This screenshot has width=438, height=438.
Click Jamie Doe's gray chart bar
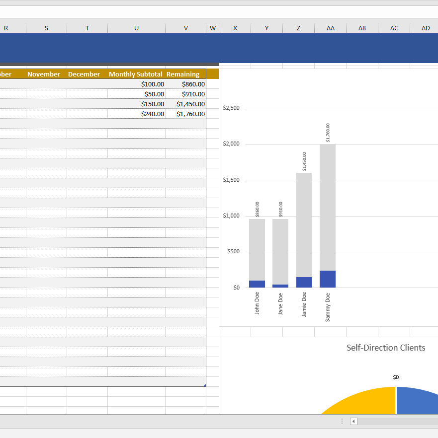pyautogui.click(x=304, y=223)
